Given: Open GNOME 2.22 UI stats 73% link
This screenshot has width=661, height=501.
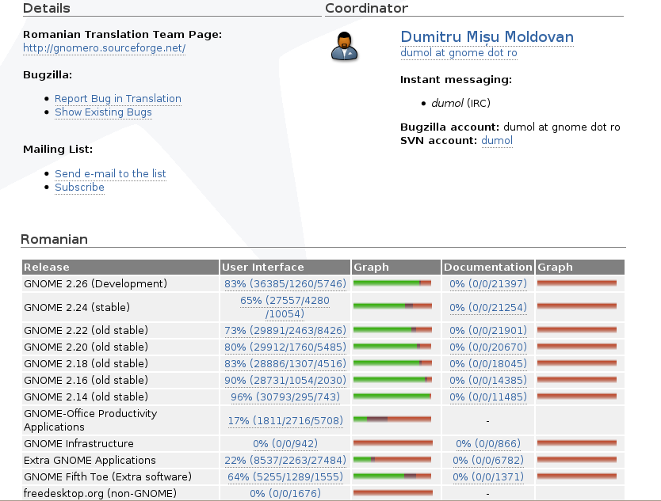Looking at the screenshot, I should (x=285, y=331).
